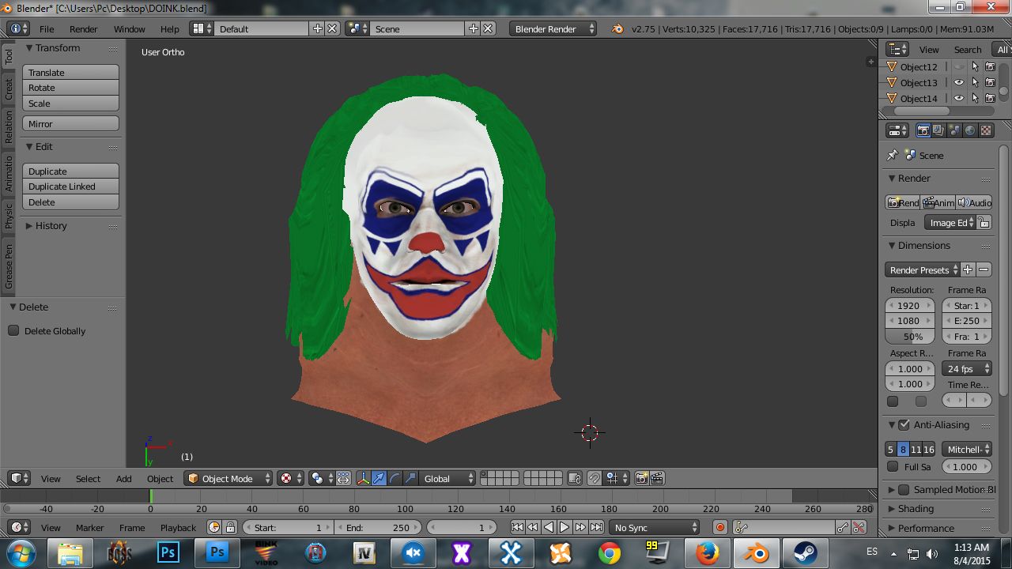Viewport: 1012px width, 569px height.
Task: Delete the Default screen layout with X
Action: click(x=332, y=28)
